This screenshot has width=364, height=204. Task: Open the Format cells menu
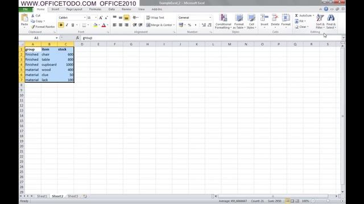(286, 21)
